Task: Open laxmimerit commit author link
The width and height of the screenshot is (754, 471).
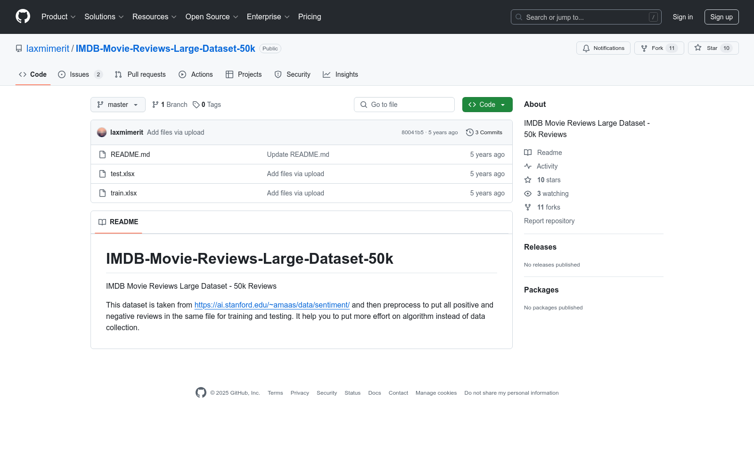Action: click(x=127, y=132)
